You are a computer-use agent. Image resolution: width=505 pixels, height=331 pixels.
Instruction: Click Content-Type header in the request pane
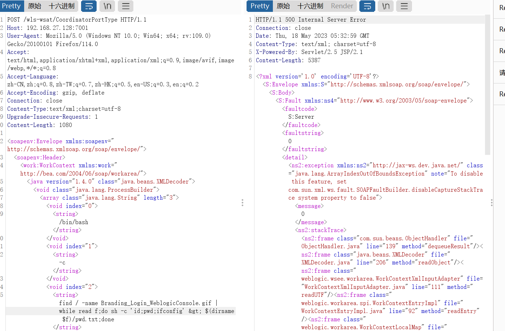pyautogui.click(x=64, y=109)
